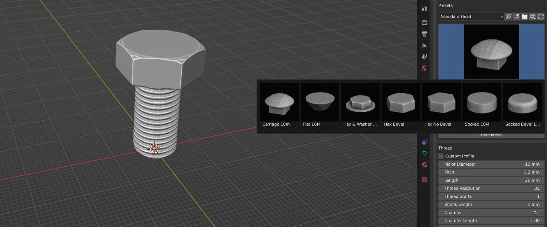Open the Standard Head preset dropdown
This screenshot has width=547, height=227.
[x=471, y=16]
